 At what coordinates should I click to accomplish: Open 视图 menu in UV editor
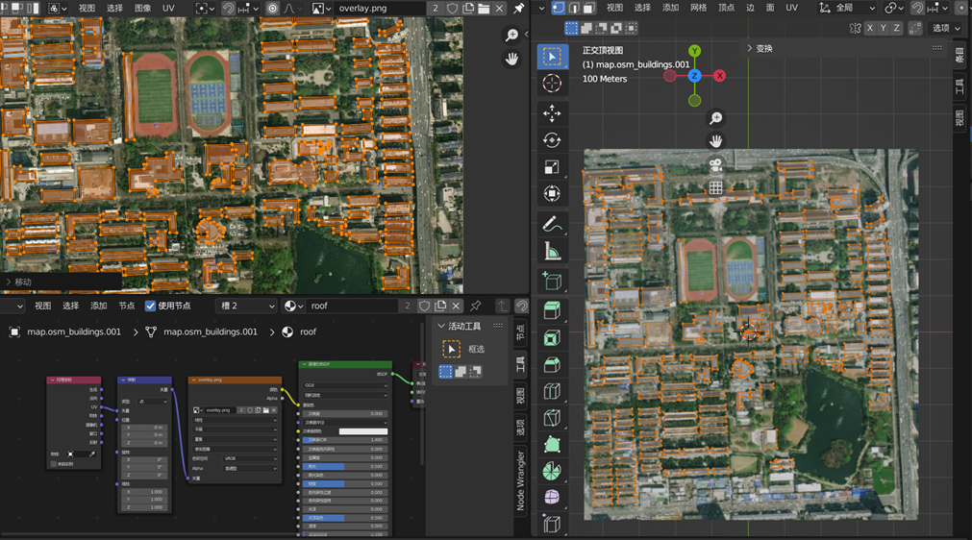pyautogui.click(x=87, y=8)
